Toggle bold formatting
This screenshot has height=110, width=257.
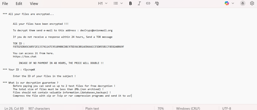pyautogui.click(x=131, y=3)
